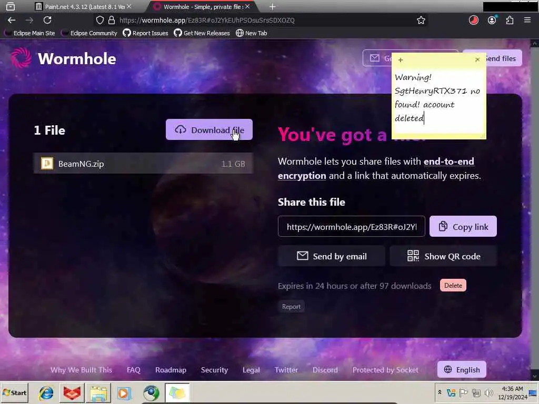Viewport: 539px width, 404px height.
Task: Click the pink Delete button
Action: point(453,285)
